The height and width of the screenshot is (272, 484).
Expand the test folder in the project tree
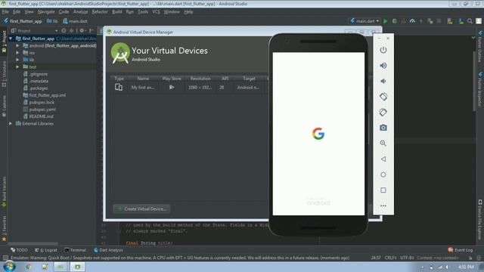click(17, 66)
